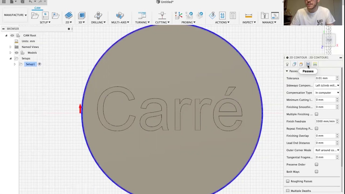
Task: Open the DRILLING menu
Action: pyautogui.click(x=98, y=22)
